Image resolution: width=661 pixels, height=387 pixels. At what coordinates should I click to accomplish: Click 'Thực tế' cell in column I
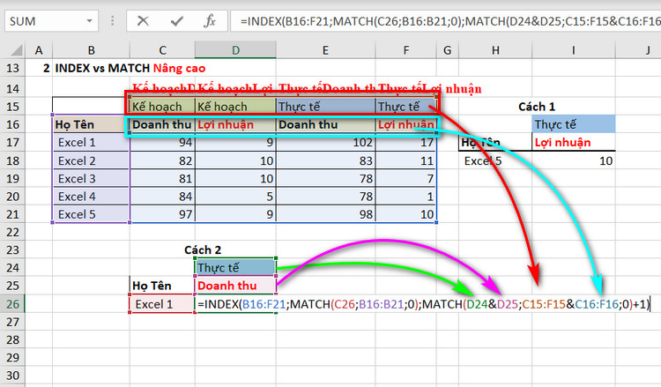point(574,125)
